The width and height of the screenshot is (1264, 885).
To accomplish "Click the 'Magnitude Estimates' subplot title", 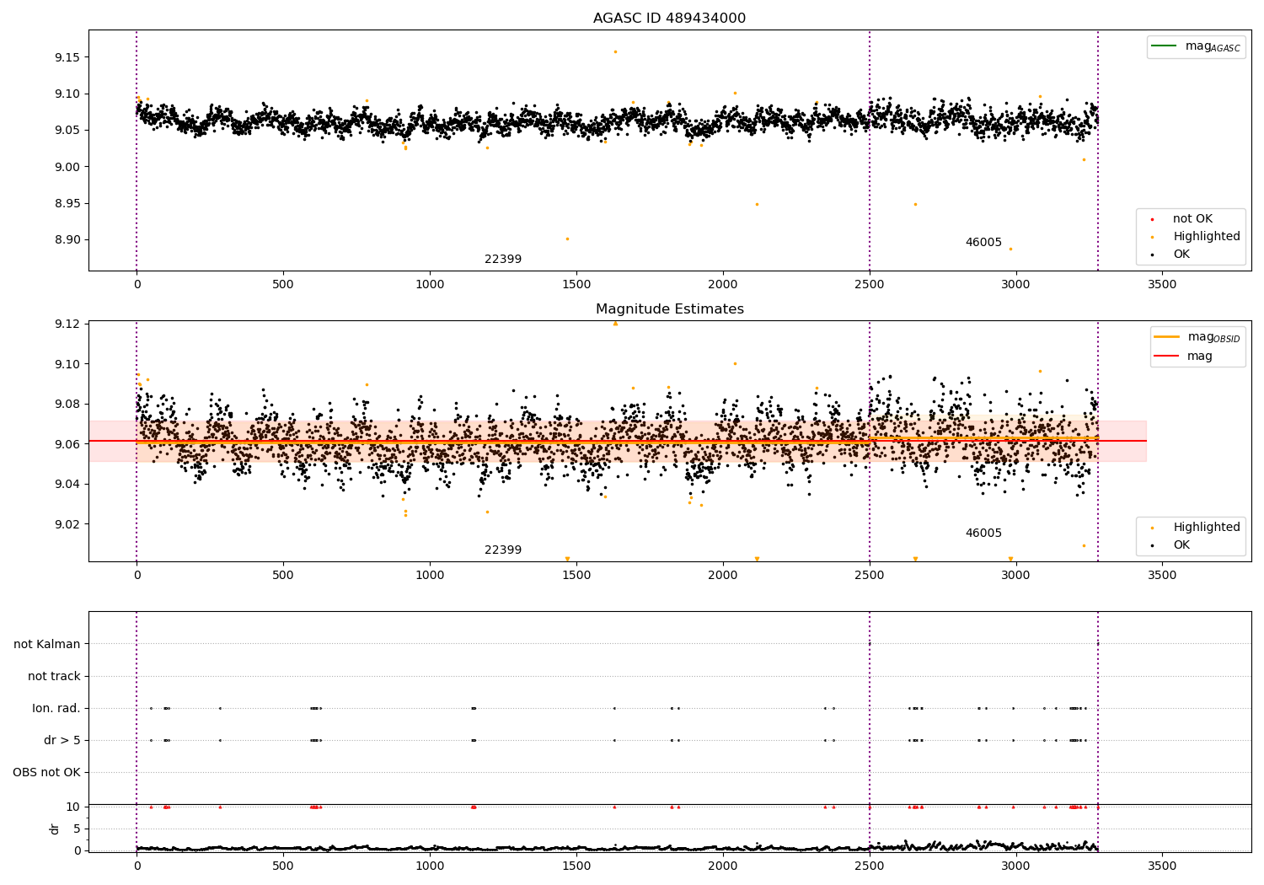I will [669, 309].
